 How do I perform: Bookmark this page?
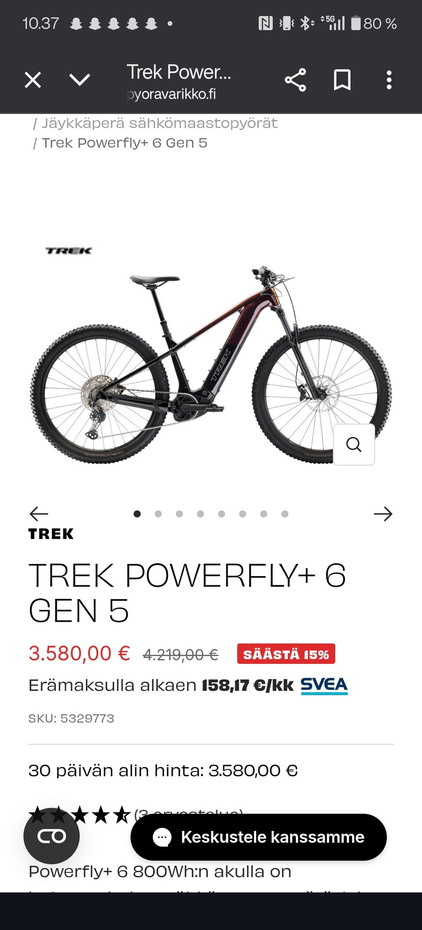[x=342, y=80]
